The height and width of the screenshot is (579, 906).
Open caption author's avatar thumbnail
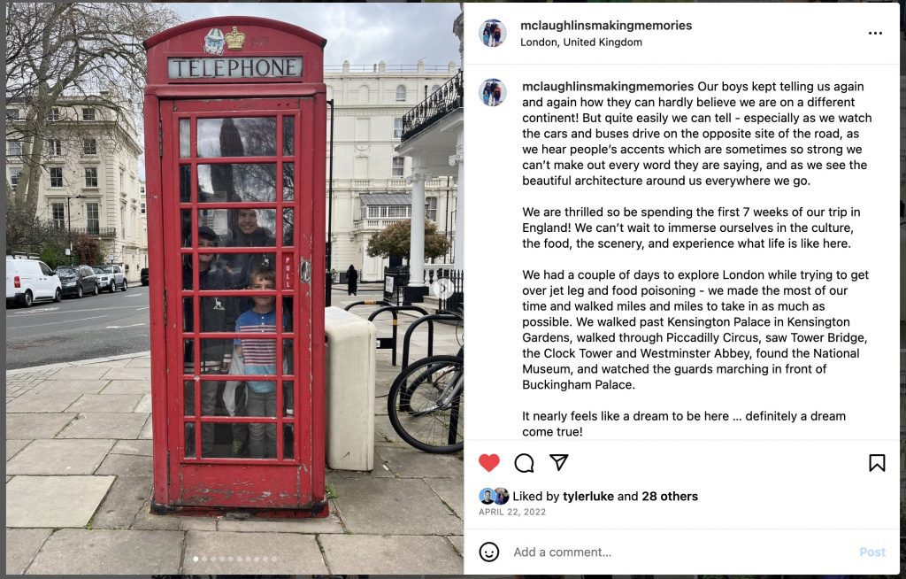[493, 92]
